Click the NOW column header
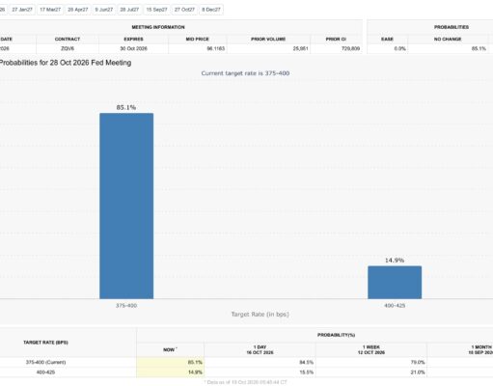 pos(170,349)
